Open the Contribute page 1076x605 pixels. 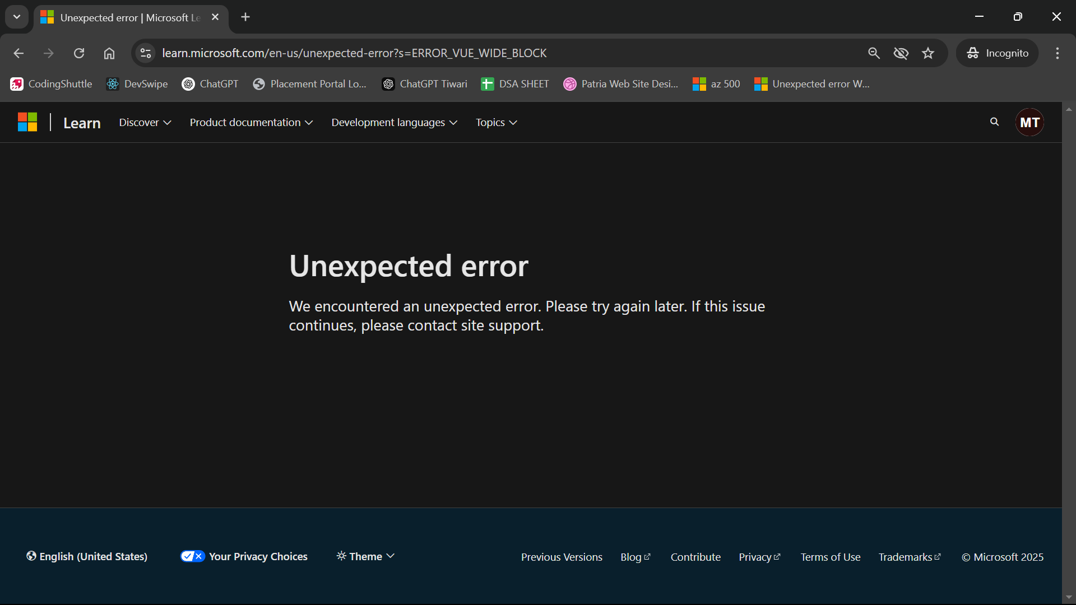pyautogui.click(x=695, y=556)
